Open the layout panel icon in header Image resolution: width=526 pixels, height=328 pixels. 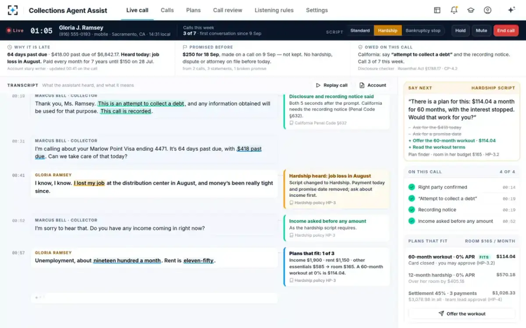pos(437,10)
